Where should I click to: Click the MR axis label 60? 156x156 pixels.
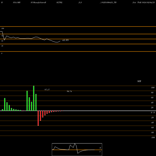pos(152,98)
